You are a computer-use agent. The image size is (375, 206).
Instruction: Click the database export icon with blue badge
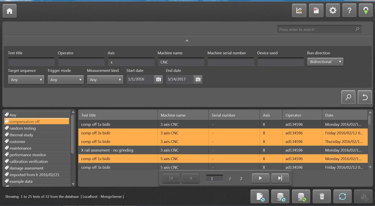pyautogui.click(x=281, y=197)
